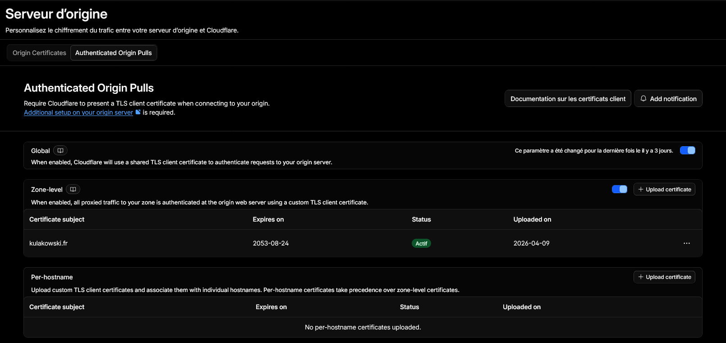Click the kulakowski.fr certificate subject

click(x=49, y=243)
